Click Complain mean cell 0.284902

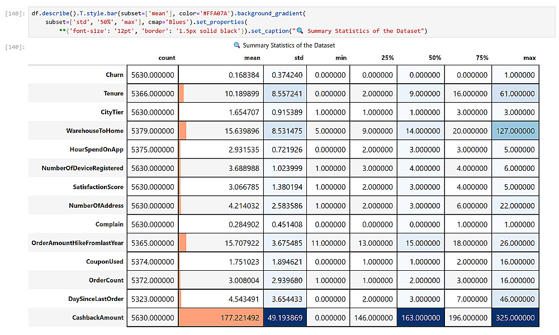pyautogui.click(x=221, y=224)
